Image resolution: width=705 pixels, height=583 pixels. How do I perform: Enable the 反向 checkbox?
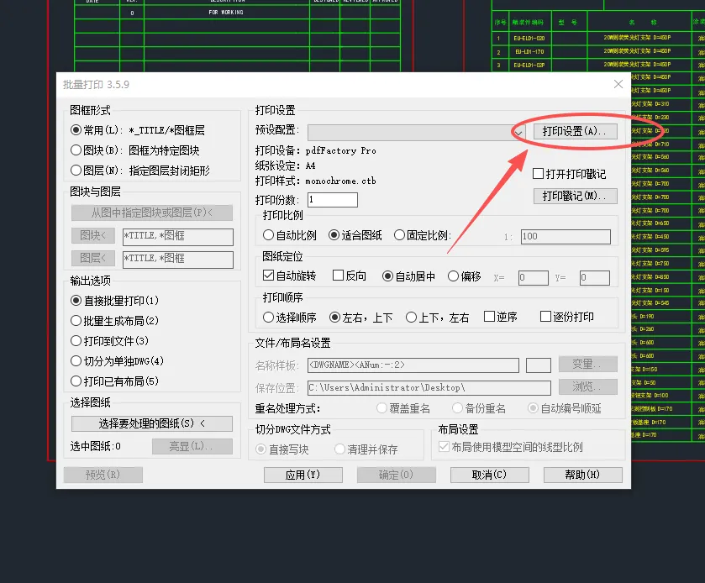click(338, 275)
